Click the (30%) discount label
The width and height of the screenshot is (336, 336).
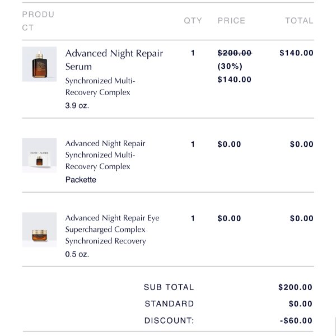pos(230,66)
